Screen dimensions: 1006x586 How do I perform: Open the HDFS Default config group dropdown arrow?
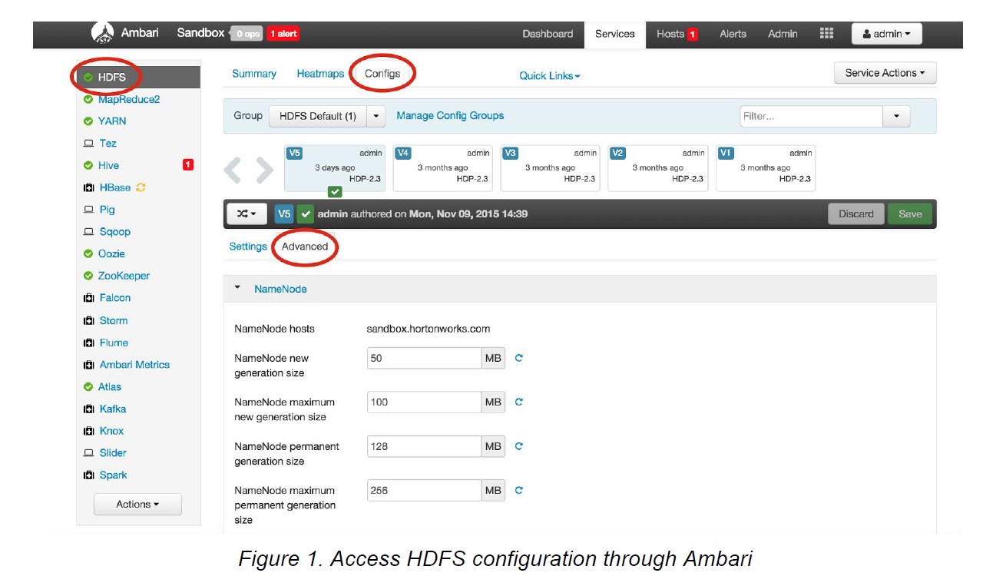[376, 116]
